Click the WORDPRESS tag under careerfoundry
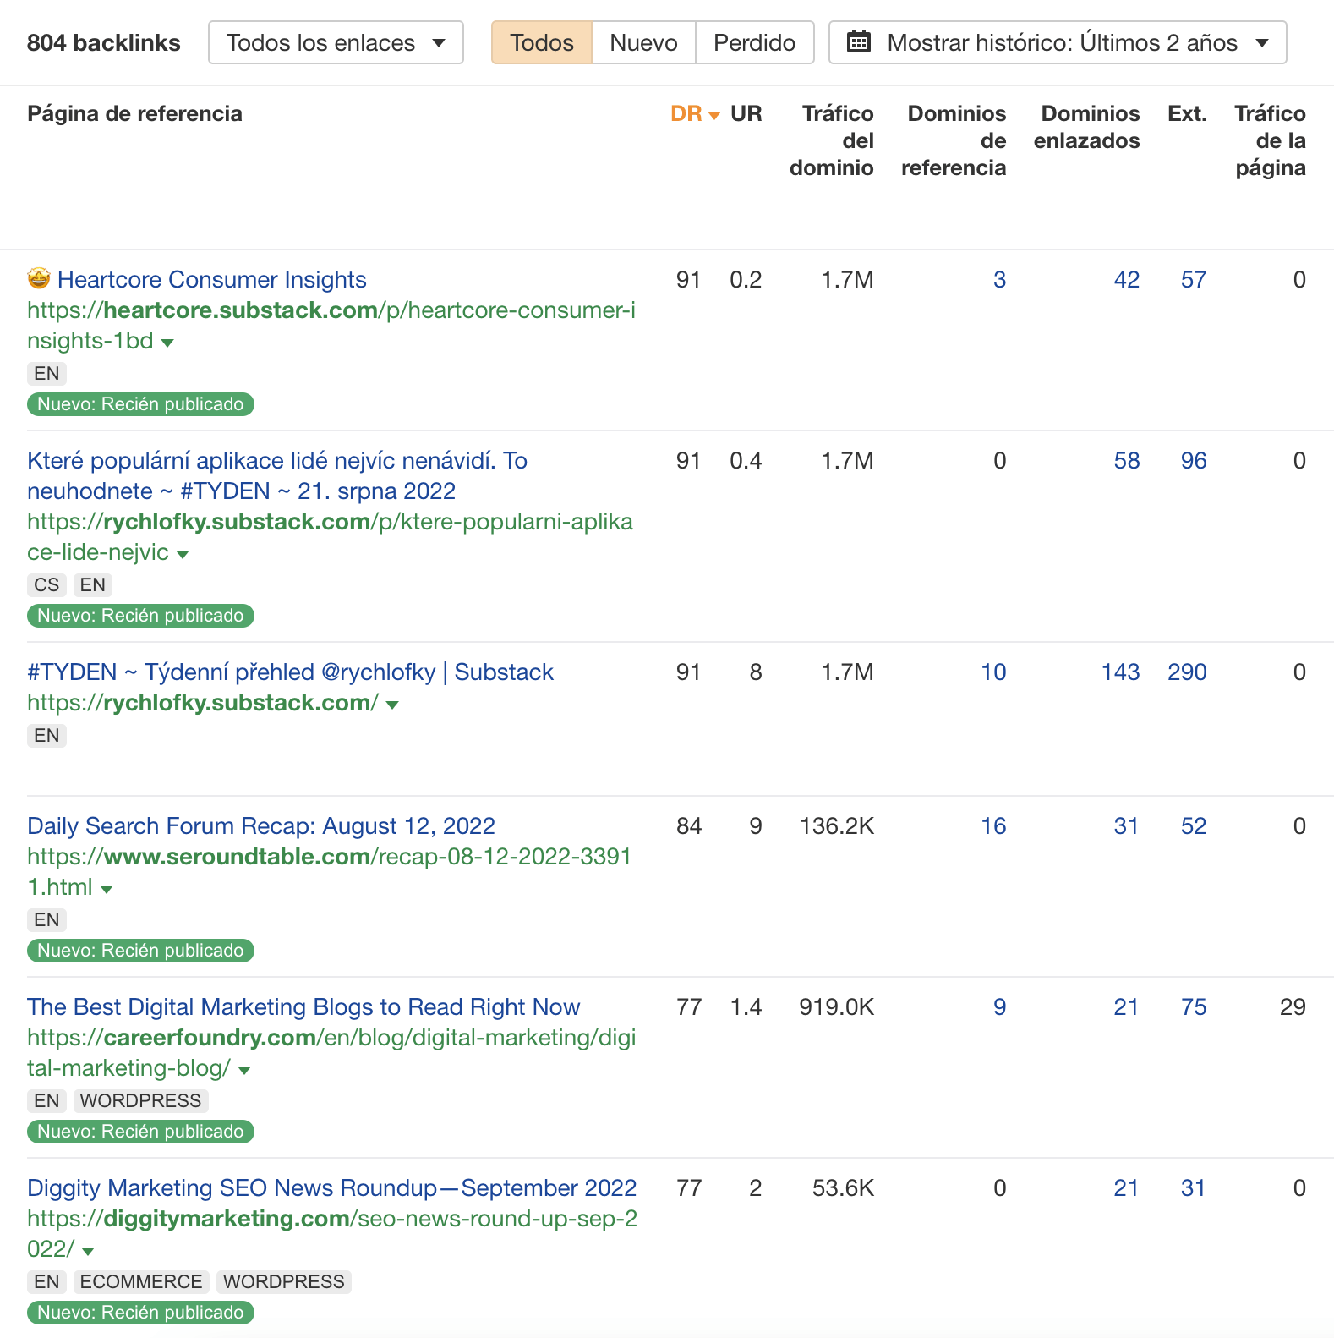This screenshot has height=1338, width=1334. pyautogui.click(x=140, y=1100)
